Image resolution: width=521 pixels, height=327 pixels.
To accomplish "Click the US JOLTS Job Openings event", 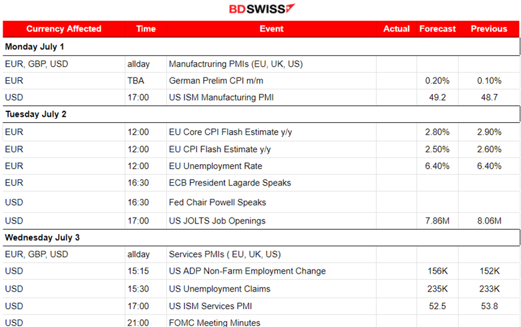I will 217,221.
